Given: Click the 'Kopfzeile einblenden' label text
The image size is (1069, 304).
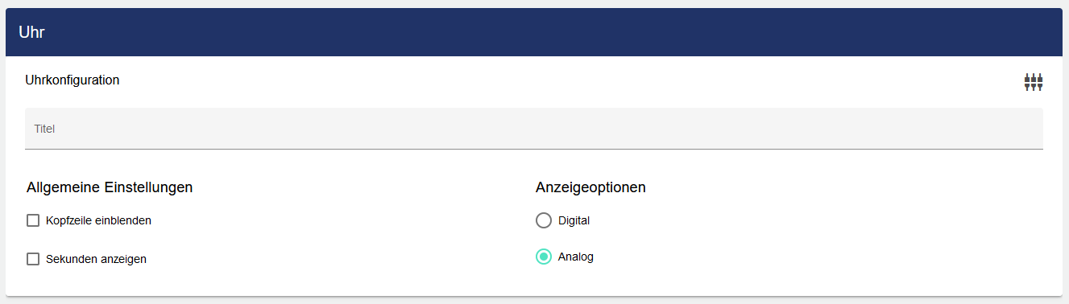Looking at the screenshot, I should click(99, 220).
